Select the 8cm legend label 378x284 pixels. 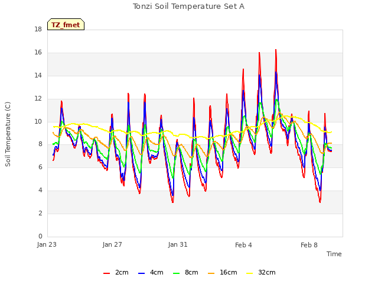click(x=191, y=272)
